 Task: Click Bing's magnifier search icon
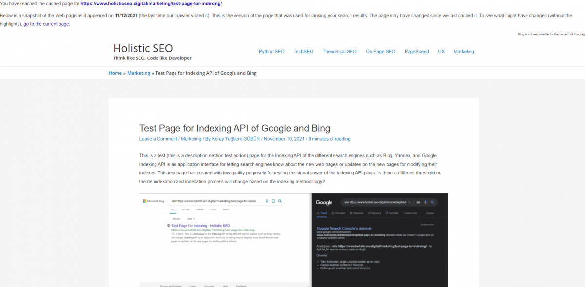(x=280, y=201)
